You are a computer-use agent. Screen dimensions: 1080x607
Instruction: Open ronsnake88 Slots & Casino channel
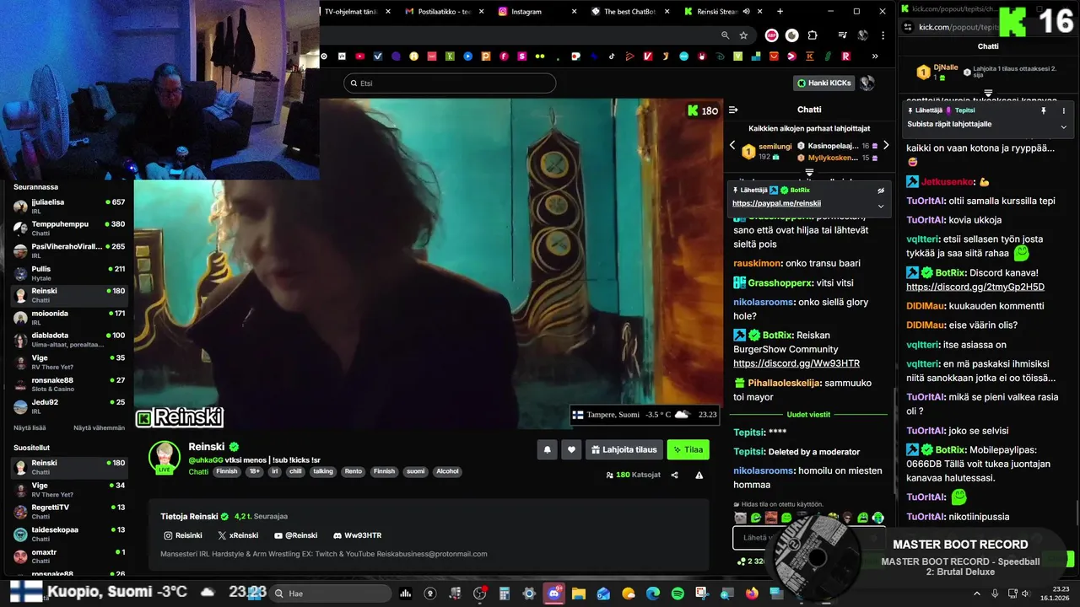[69, 384]
